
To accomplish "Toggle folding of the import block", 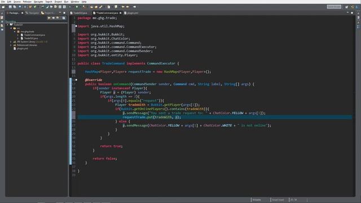I will click(76, 26).
